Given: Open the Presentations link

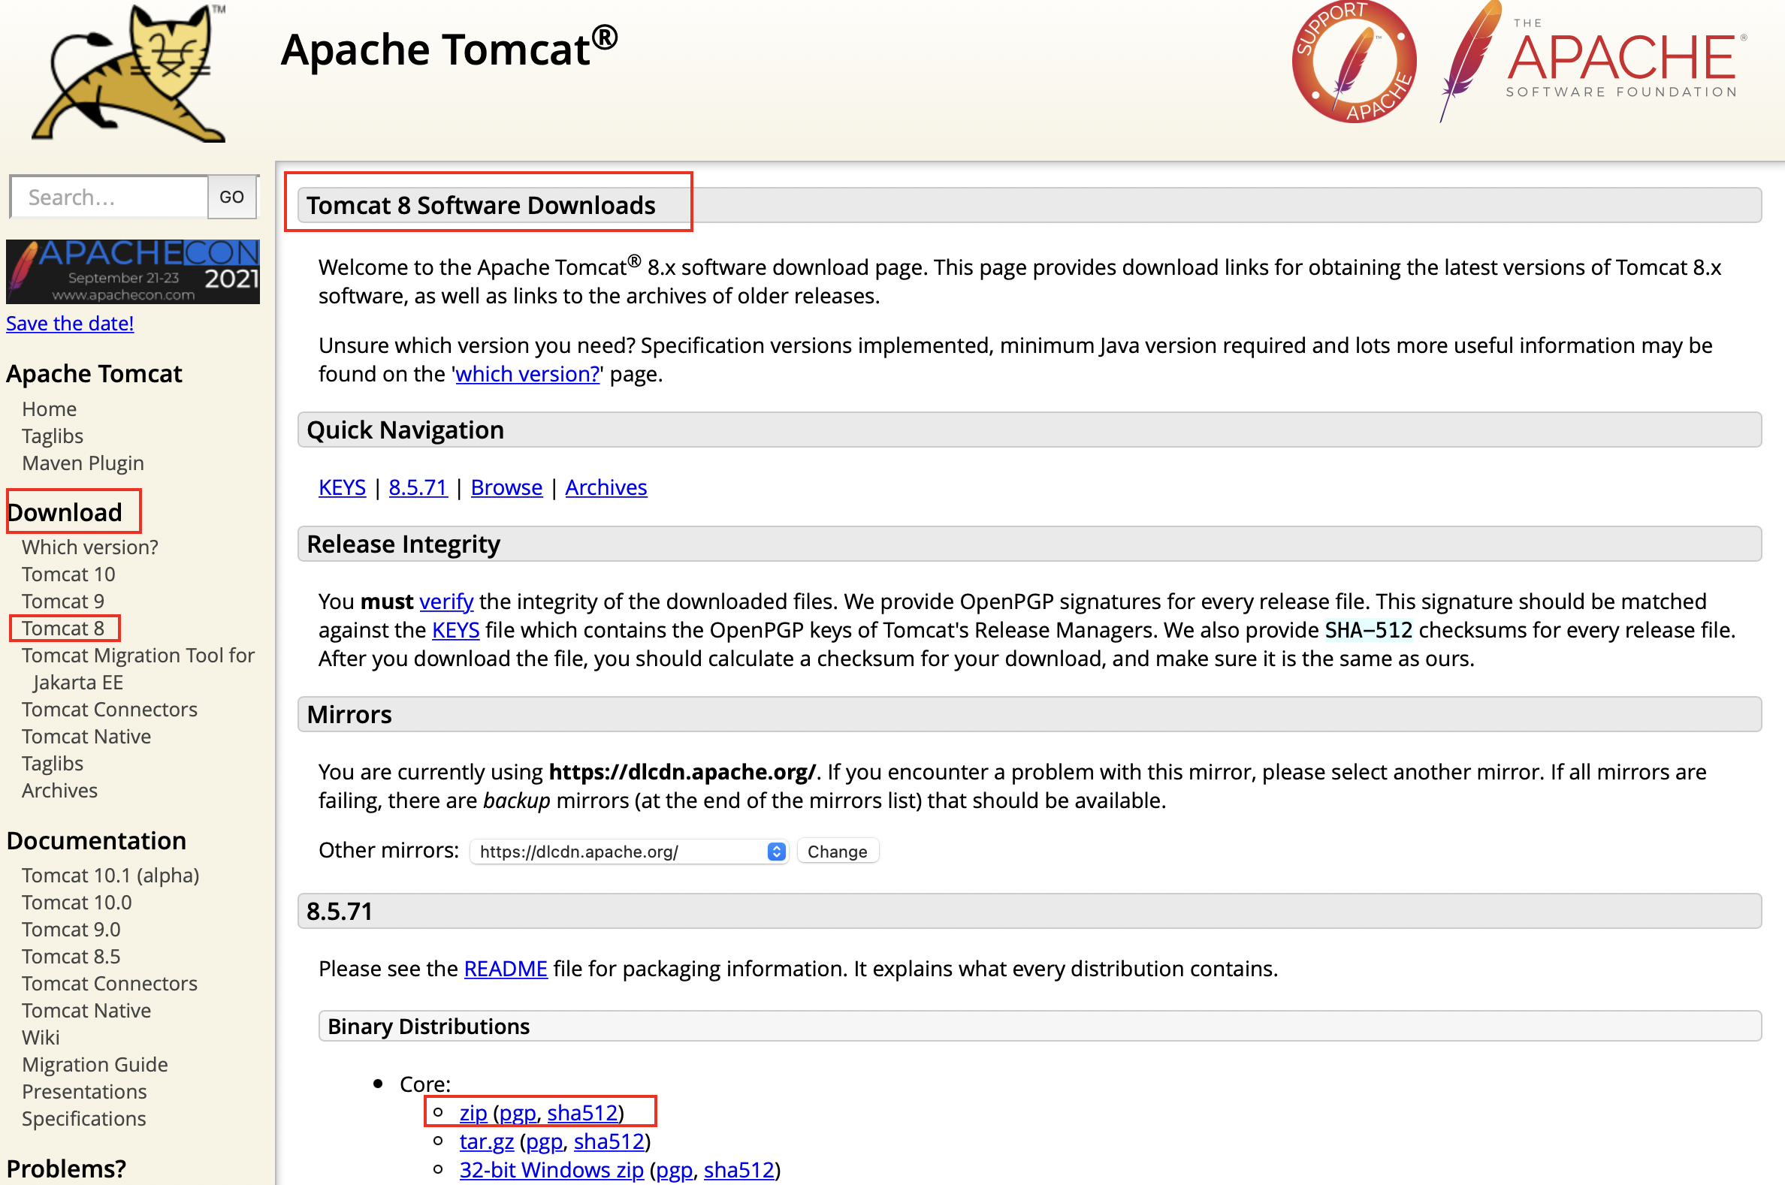Looking at the screenshot, I should [85, 1093].
